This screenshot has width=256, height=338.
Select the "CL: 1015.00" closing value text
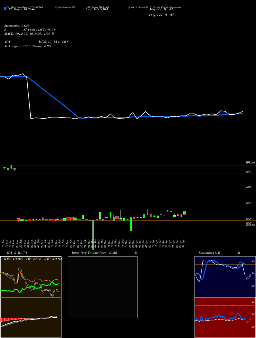pos(96,9)
